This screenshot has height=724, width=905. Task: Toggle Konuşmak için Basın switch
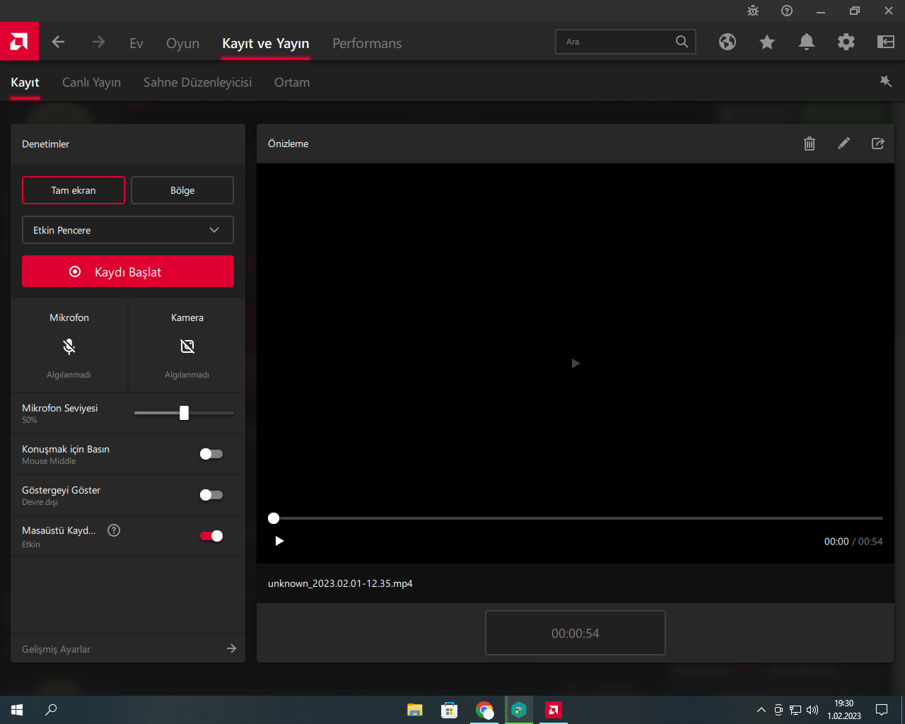pos(211,454)
